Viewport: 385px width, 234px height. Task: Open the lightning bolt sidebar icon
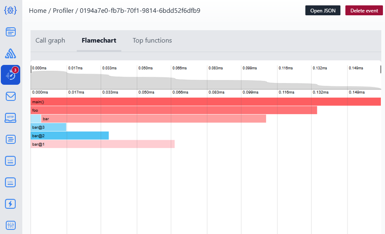11,204
